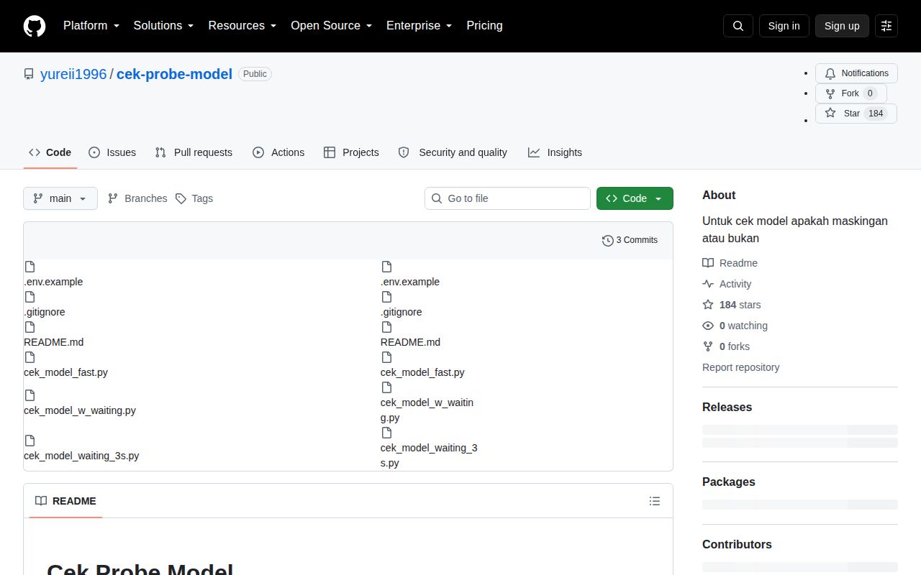Open the 3 Commits link
921x575 pixels.
(630, 240)
